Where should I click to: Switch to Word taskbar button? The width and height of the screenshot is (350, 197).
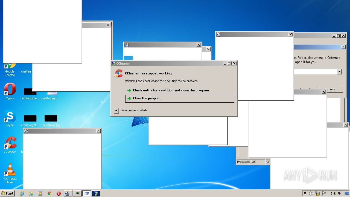[68, 193]
